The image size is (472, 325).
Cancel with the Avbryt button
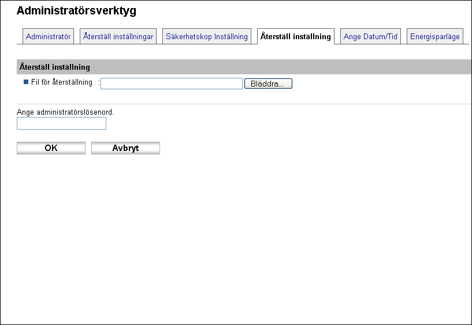pos(125,148)
